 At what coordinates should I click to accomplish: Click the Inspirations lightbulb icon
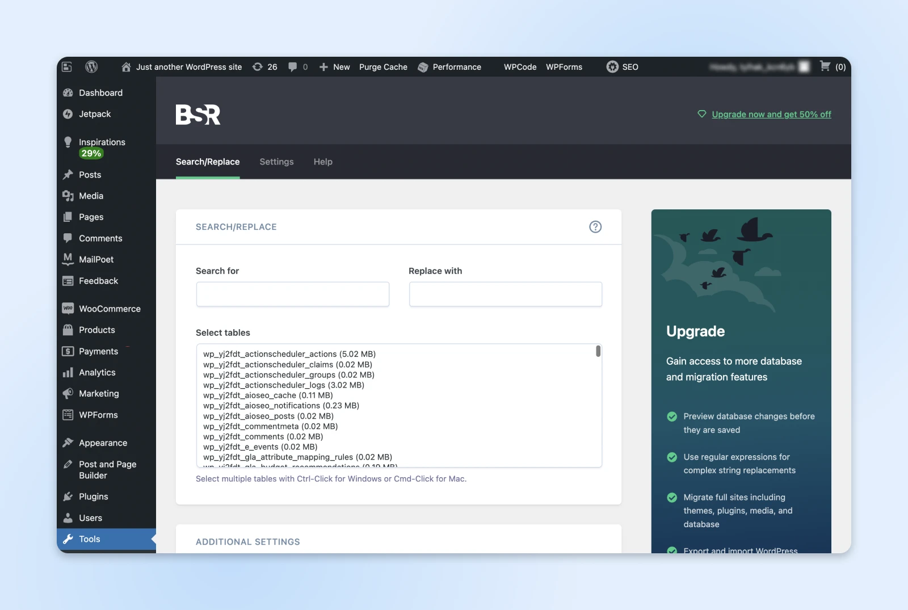68,142
